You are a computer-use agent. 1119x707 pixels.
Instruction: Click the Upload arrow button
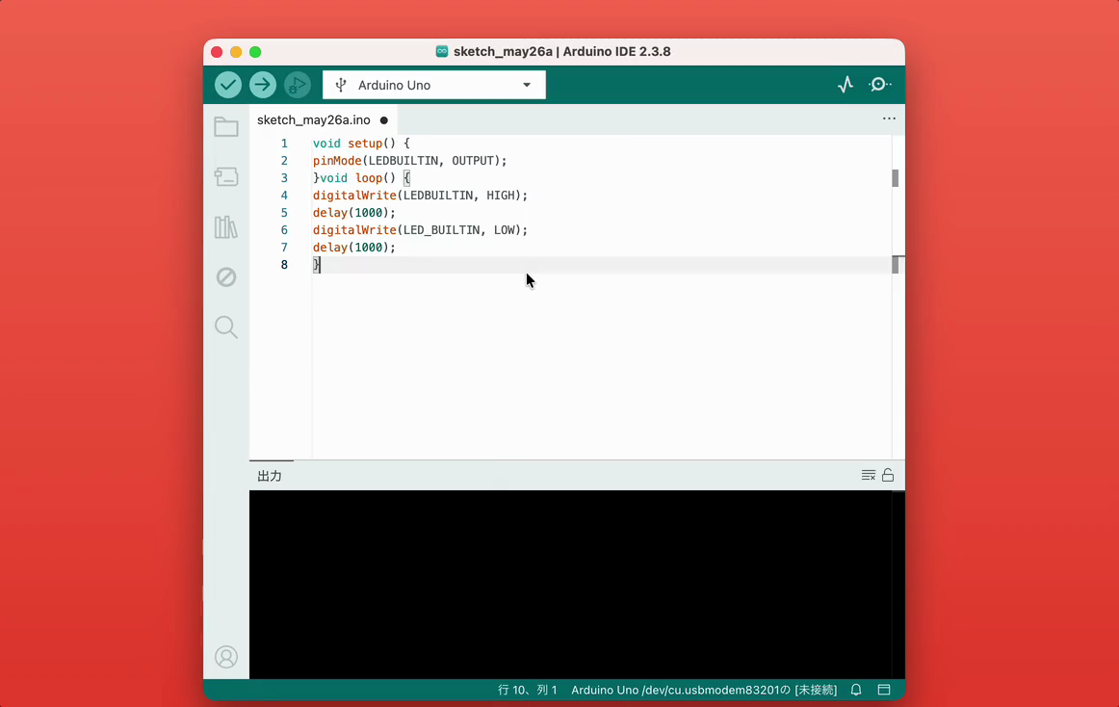click(x=263, y=85)
